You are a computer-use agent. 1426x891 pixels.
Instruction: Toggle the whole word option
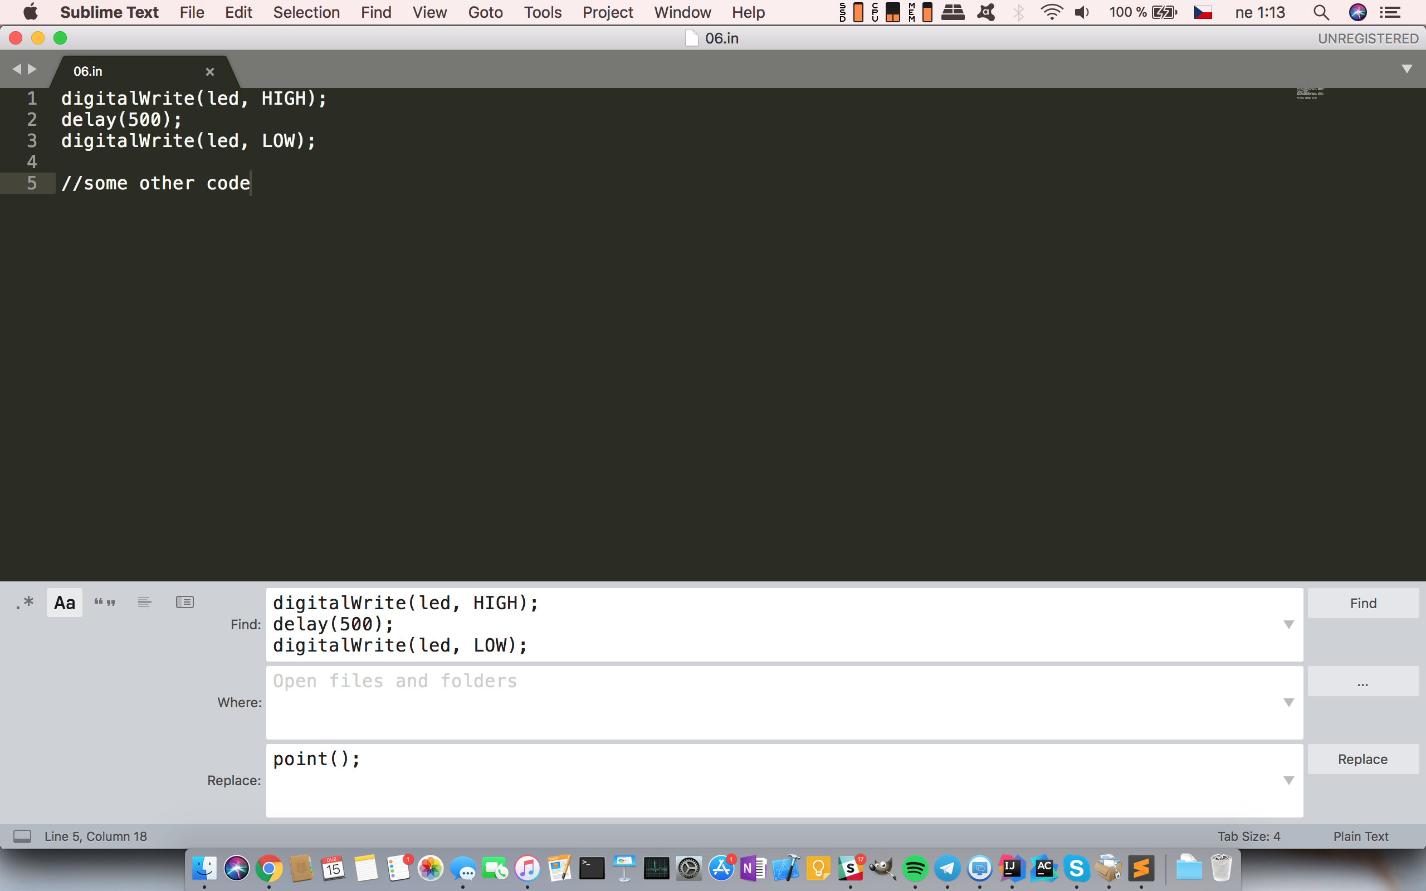(x=105, y=602)
